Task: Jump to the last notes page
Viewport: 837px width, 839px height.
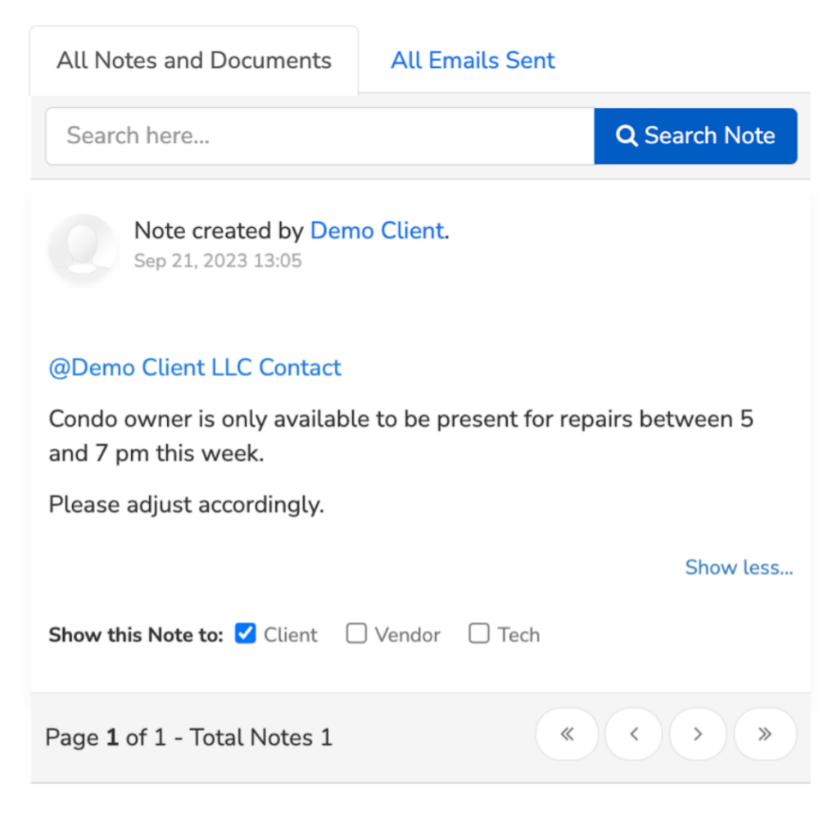Action: tap(765, 734)
